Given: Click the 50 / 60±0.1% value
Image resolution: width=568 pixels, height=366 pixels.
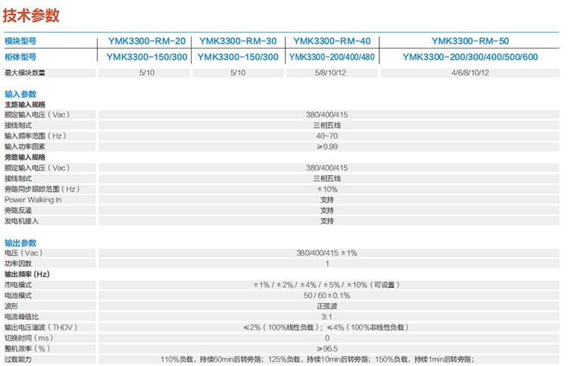Looking at the screenshot, I should [x=326, y=296].
